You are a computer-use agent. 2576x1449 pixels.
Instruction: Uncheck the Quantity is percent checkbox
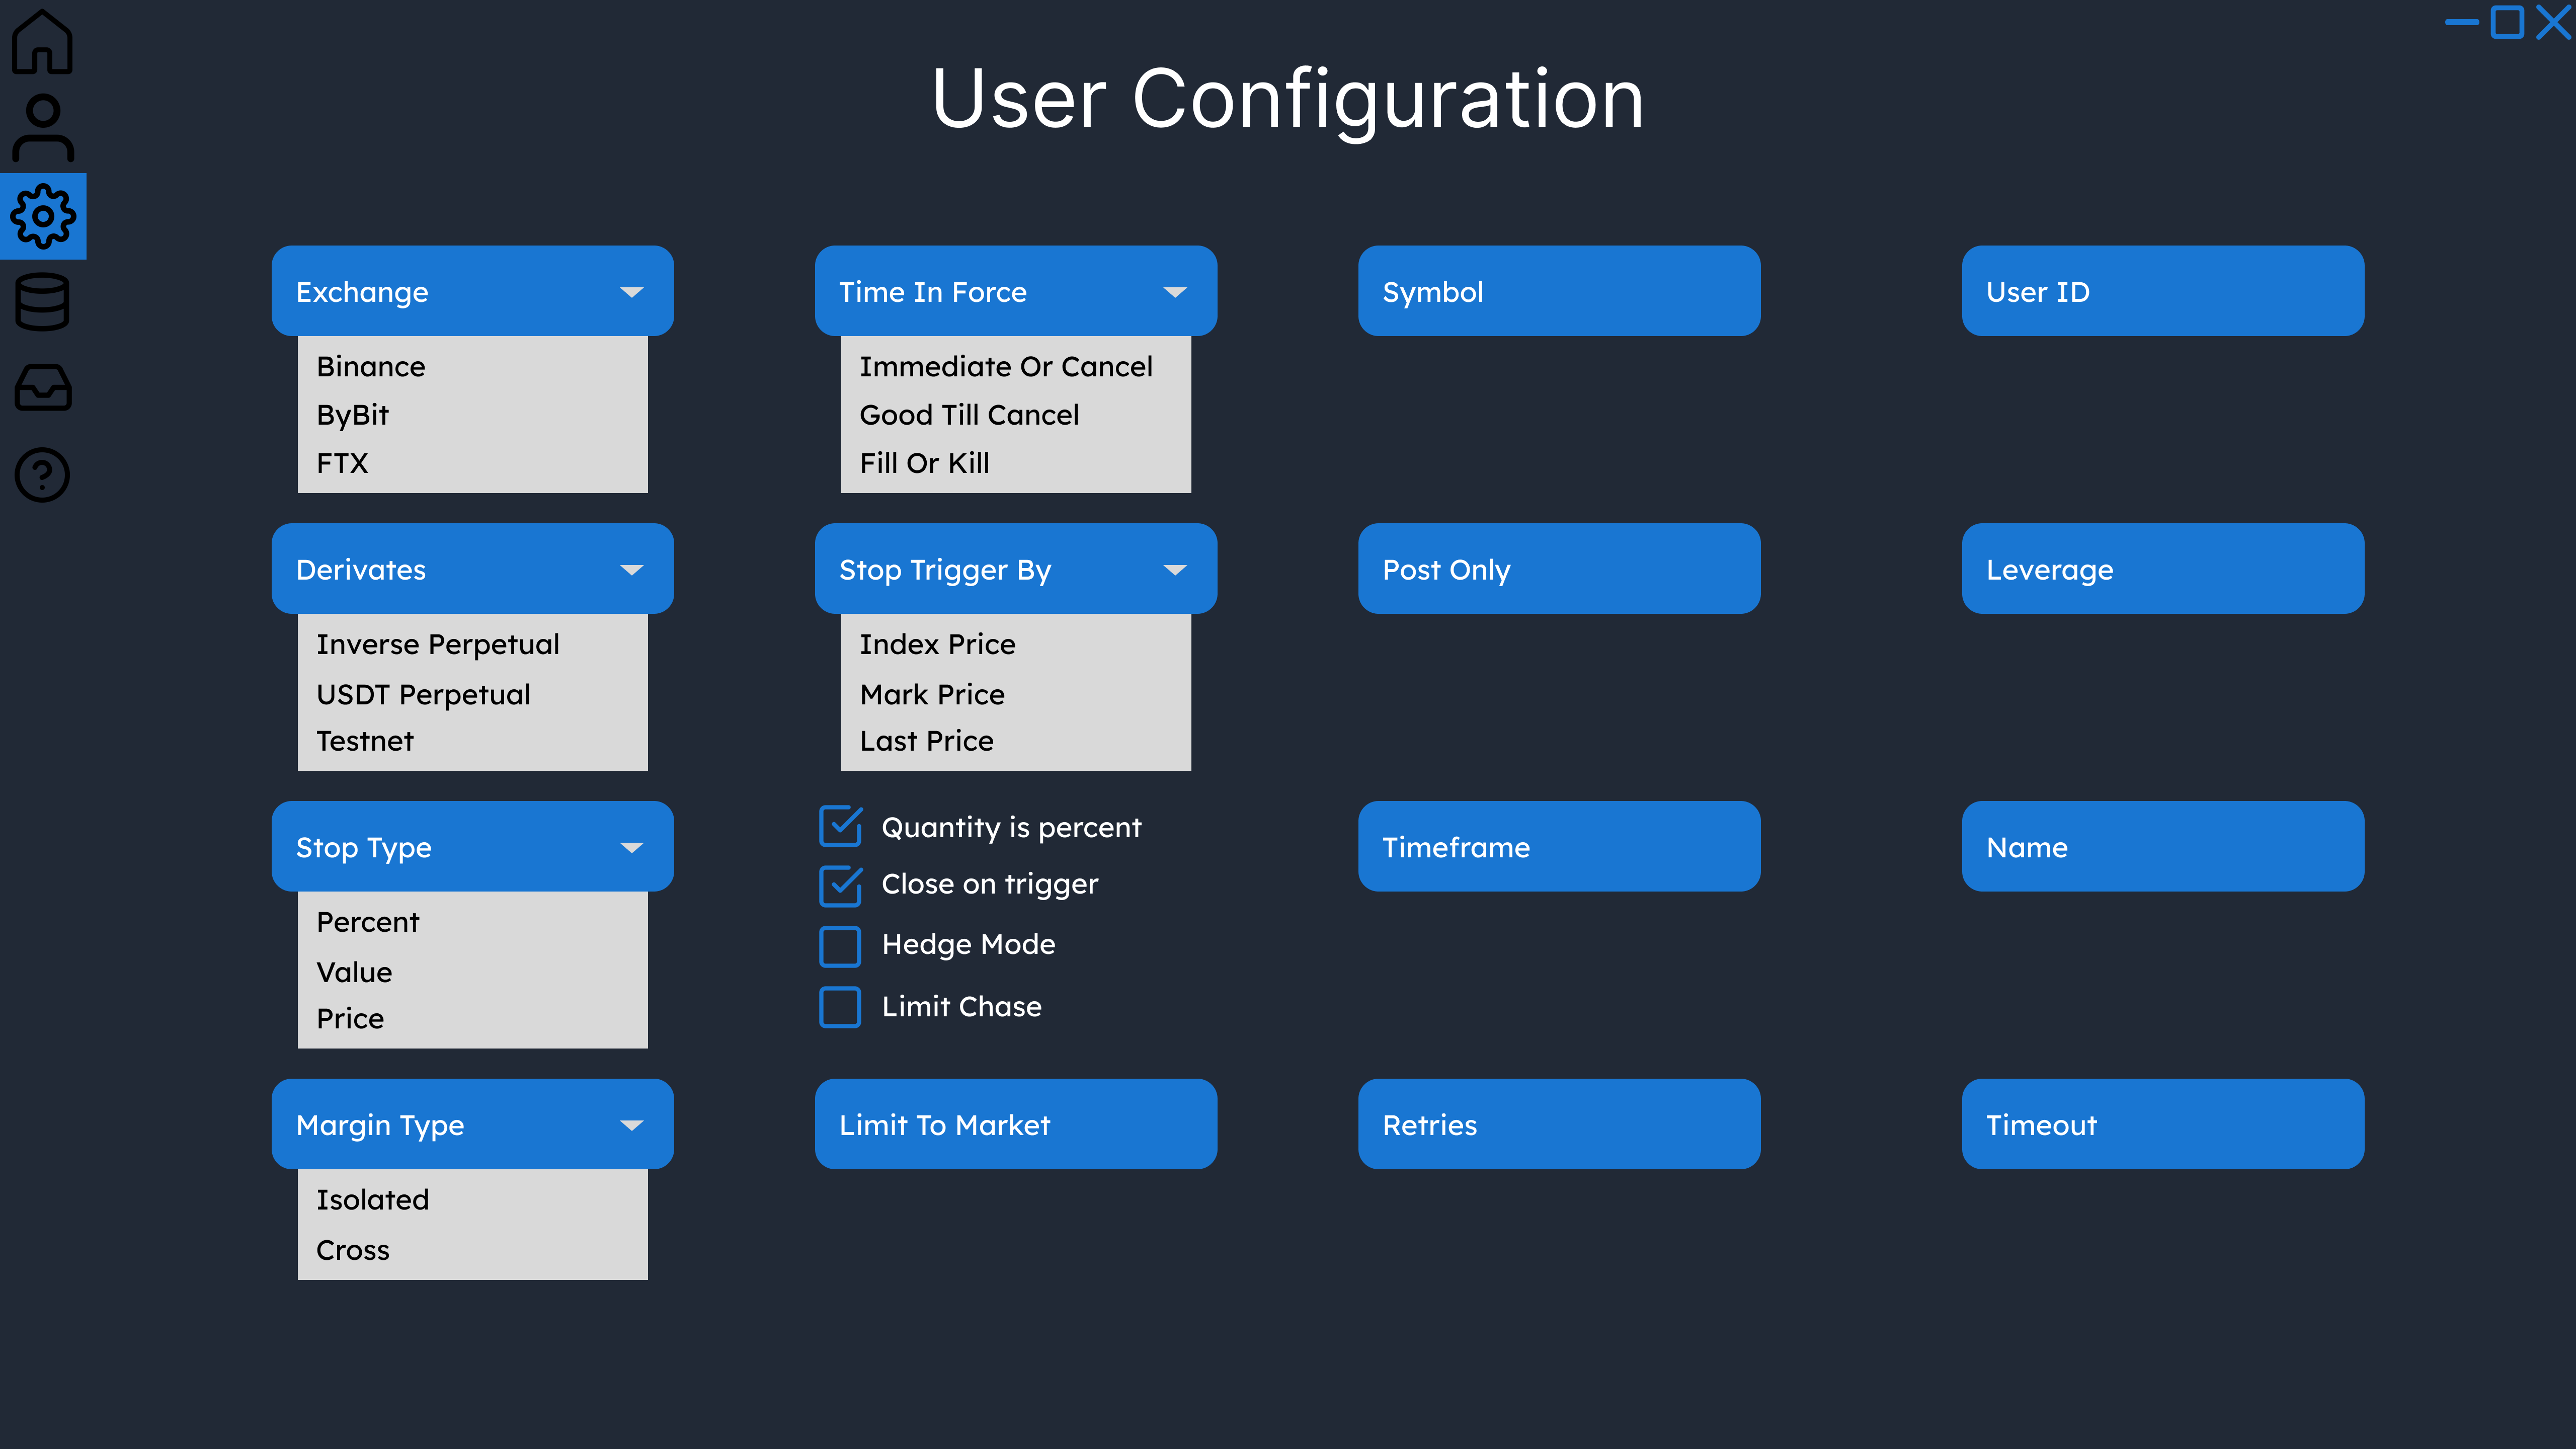pyautogui.click(x=840, y=827)
